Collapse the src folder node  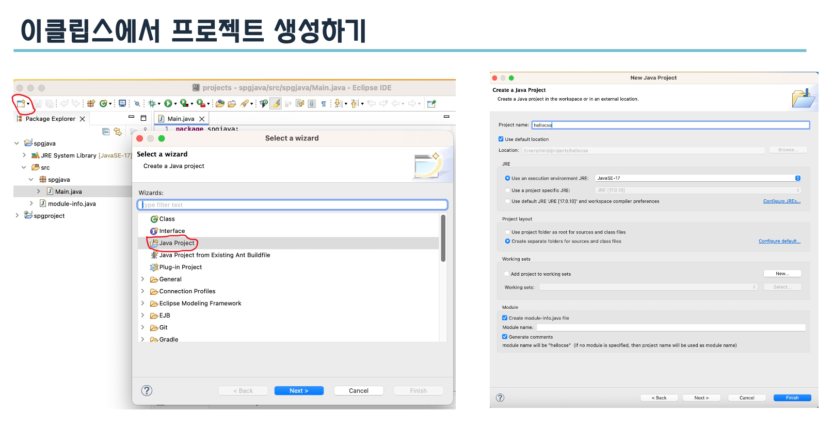(x=24, y=167)
